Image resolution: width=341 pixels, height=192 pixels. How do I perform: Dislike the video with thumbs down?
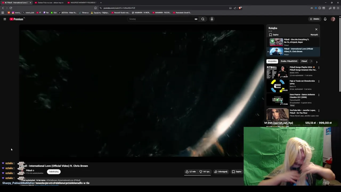tap(205, 172)
